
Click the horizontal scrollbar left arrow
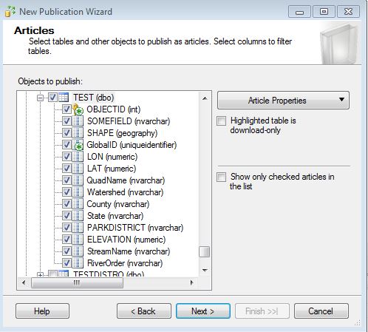click(24, 282)
